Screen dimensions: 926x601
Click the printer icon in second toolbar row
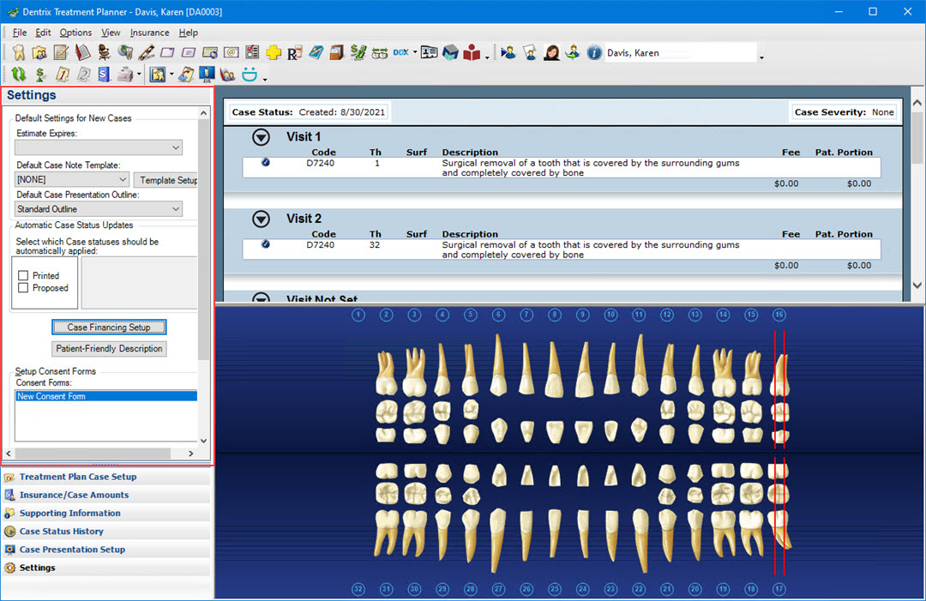125,75
